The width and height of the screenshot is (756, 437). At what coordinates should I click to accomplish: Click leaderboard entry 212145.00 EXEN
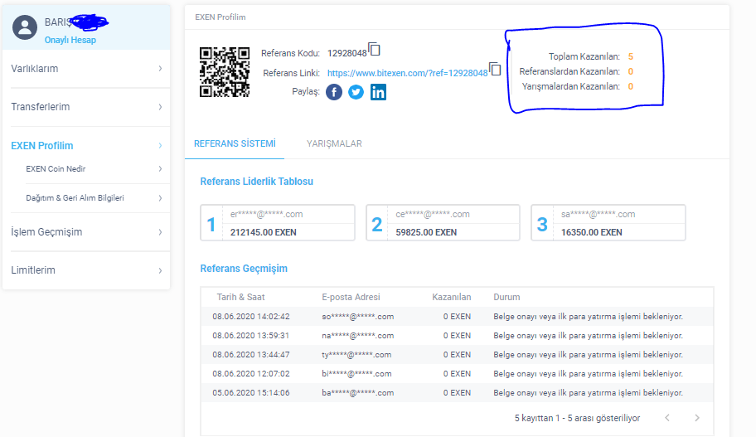coord(264,232)
